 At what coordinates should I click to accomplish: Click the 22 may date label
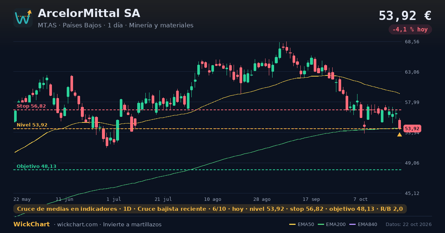point(22,199)
